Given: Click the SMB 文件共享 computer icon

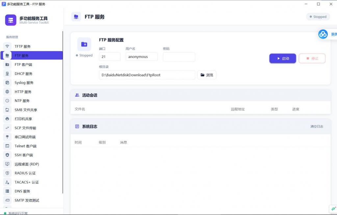Looking at the screenshot, I should click(x=7, y=110).
